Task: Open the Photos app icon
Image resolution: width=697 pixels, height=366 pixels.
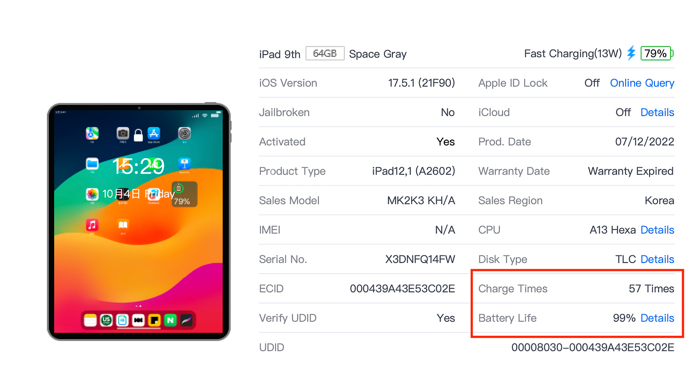Action: point(92,194)
